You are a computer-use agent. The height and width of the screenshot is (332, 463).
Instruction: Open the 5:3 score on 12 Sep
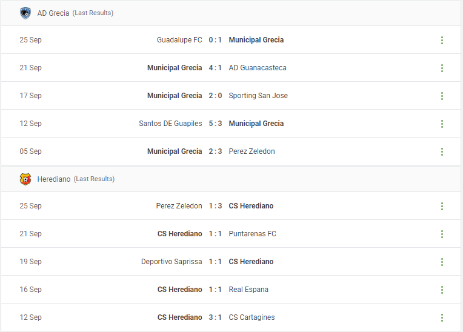pyautogui.click(x=215, y=124)
